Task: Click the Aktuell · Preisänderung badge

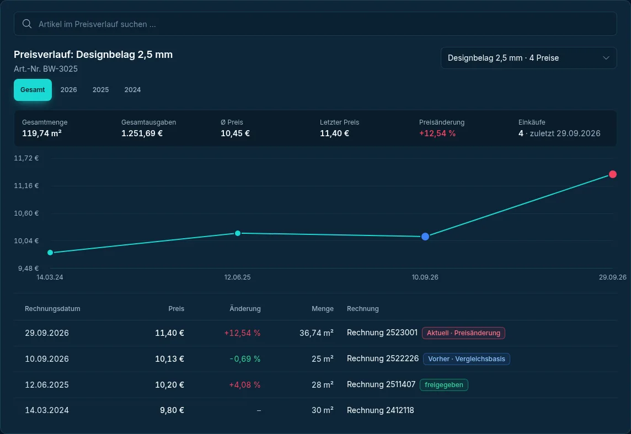Action: click(x=463, y=333)
